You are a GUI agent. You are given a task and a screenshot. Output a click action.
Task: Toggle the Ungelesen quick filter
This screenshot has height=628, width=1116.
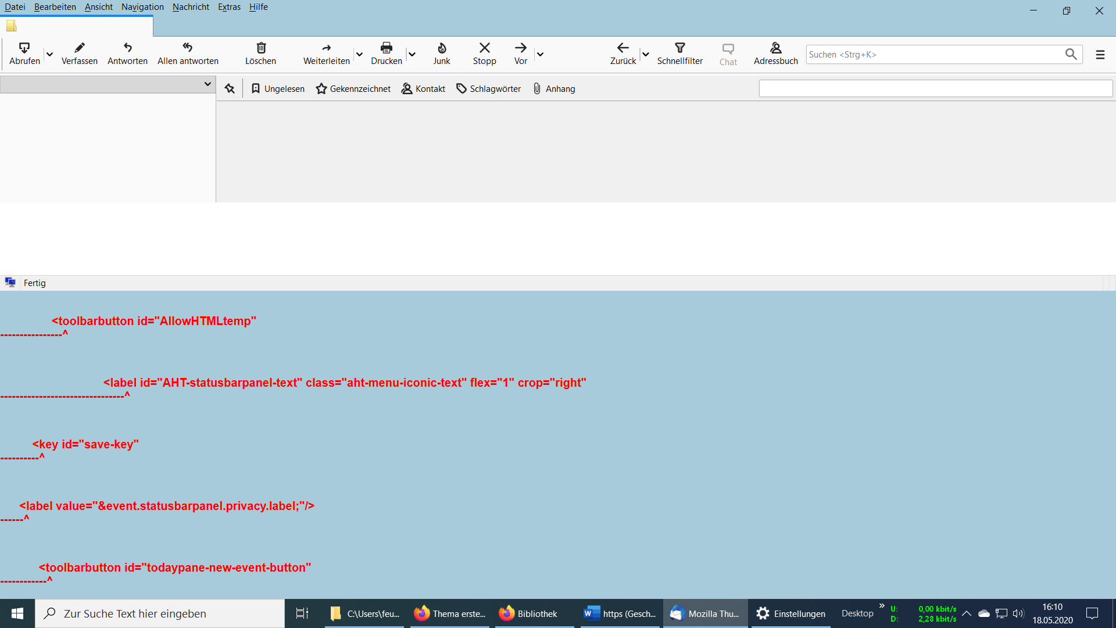(x=278, y=89)
